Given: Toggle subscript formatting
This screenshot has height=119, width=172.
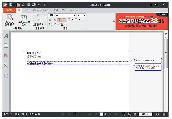Looking at the screenshot, I should tap(50, 24).
